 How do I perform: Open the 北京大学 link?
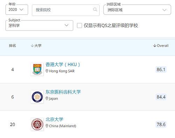click(x=54, y=119)
